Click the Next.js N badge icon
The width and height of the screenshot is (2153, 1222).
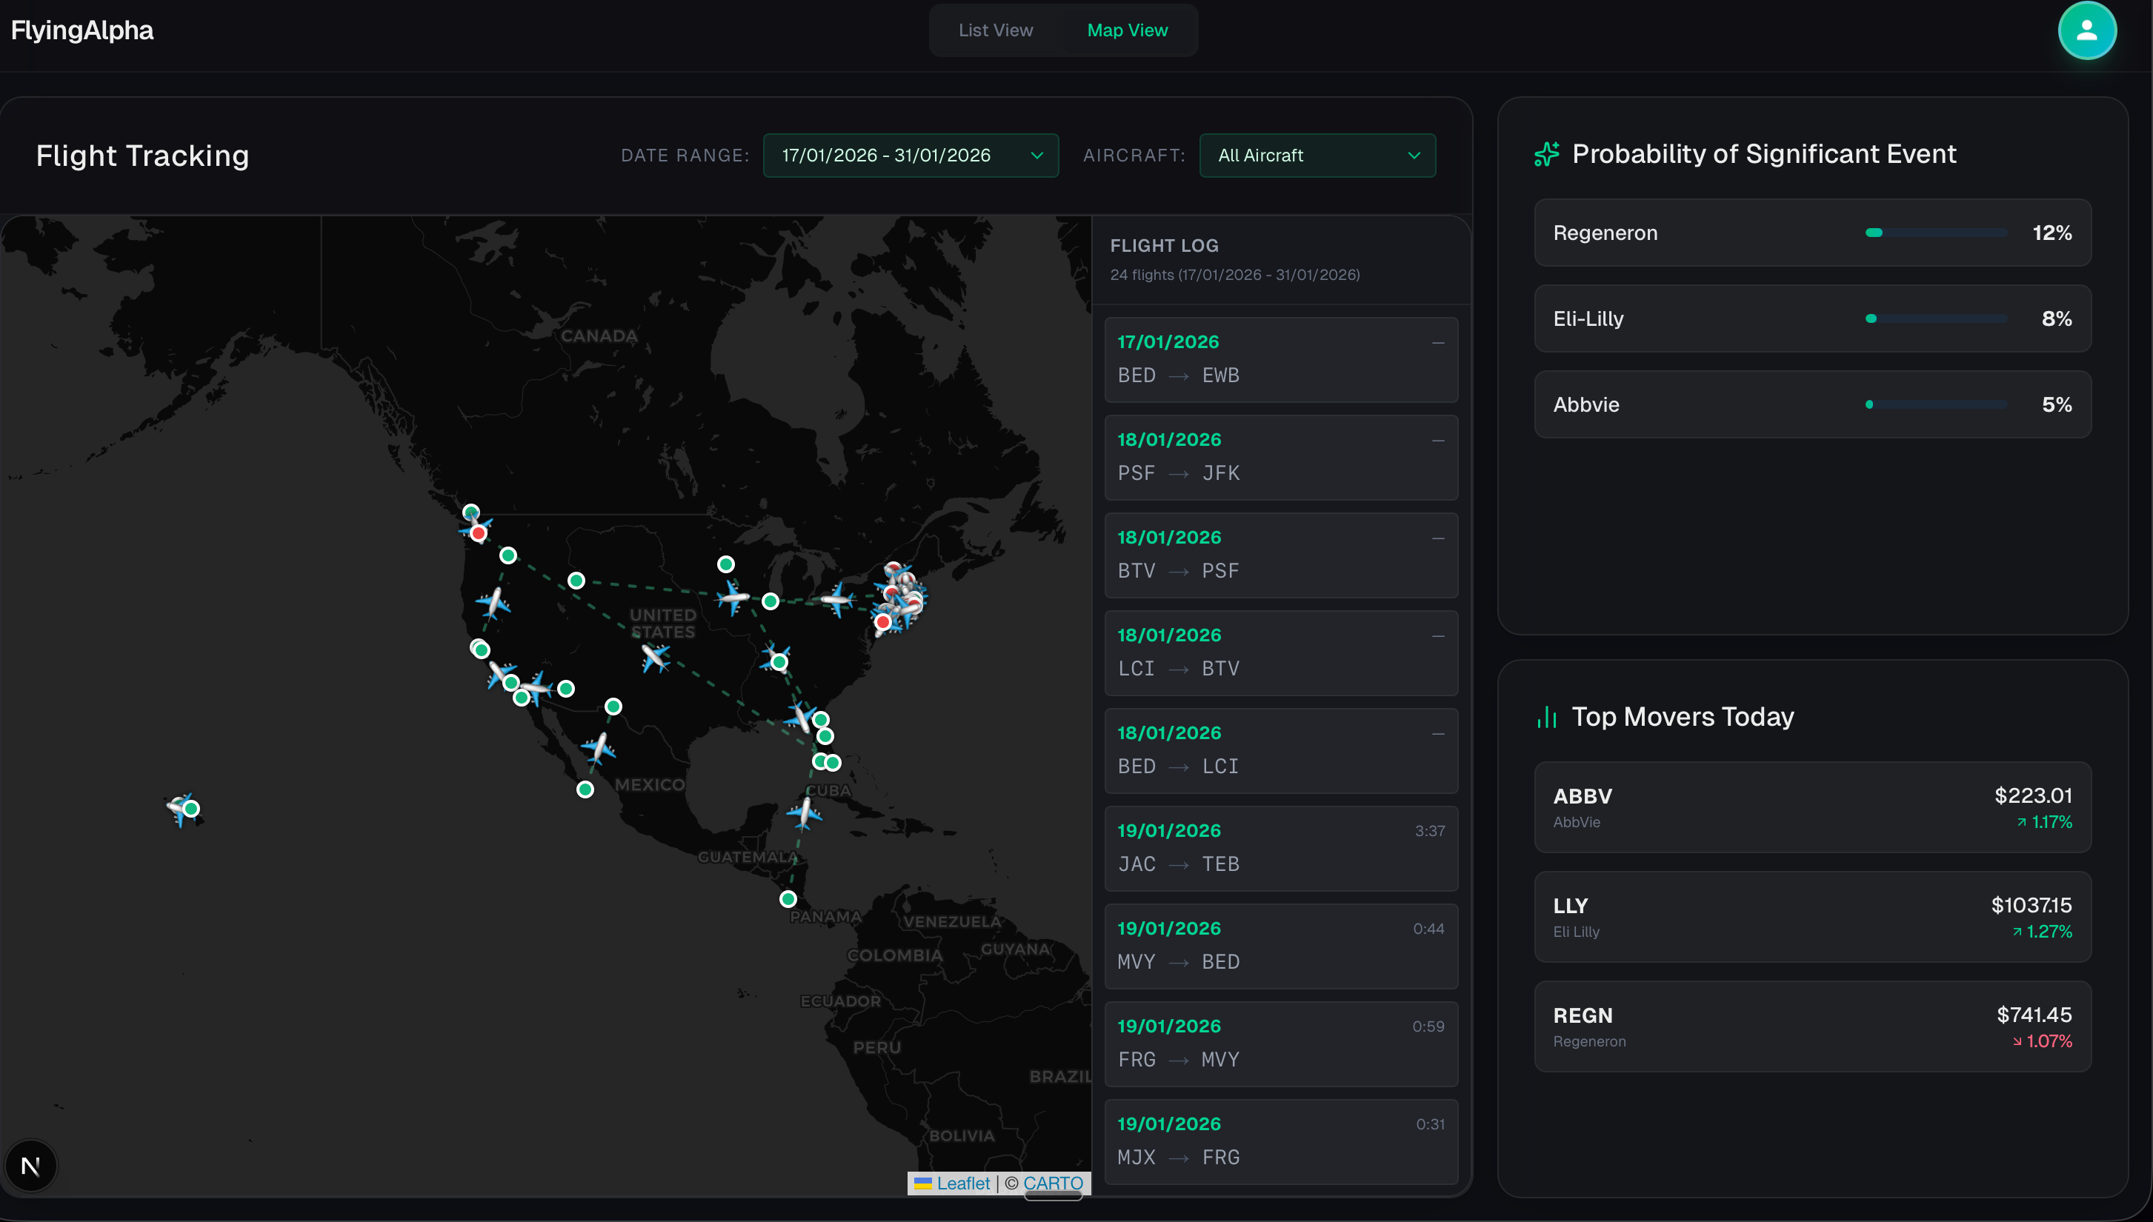31,1165
